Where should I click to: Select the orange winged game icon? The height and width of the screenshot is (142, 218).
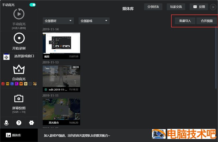[21, 84]
